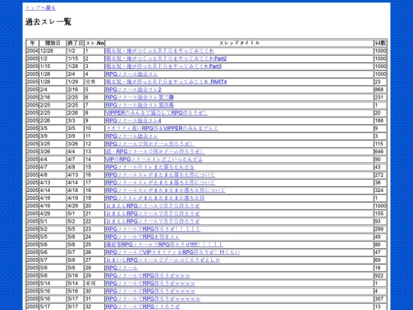413x310 pixels.
Task: Open the RPGツクール総合スレ第三弾 link
Action: (x=140, y=97)
